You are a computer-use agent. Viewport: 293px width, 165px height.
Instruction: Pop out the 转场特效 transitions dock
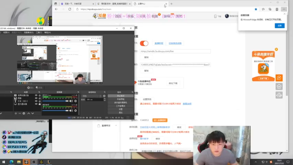pos(104,92)
